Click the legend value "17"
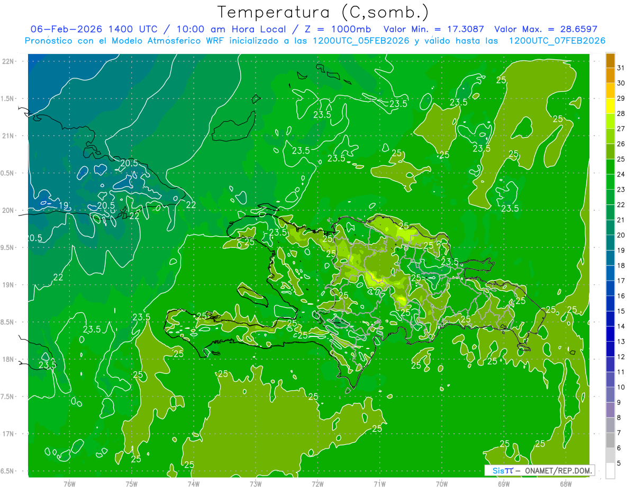 point(621,281)
